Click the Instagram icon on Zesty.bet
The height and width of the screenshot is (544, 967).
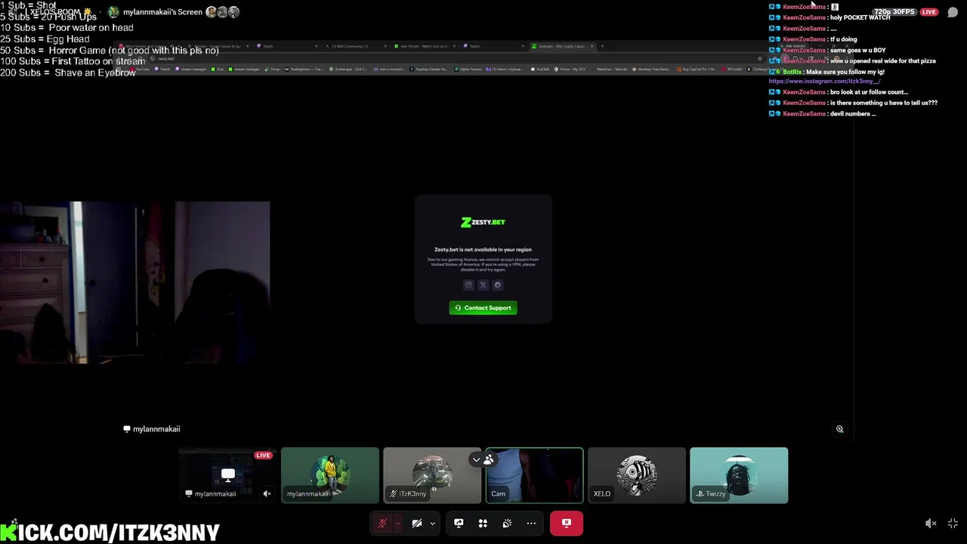coord(468,285)
